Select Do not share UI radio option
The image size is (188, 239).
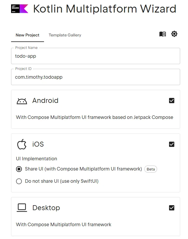click(x=19, y=181)
